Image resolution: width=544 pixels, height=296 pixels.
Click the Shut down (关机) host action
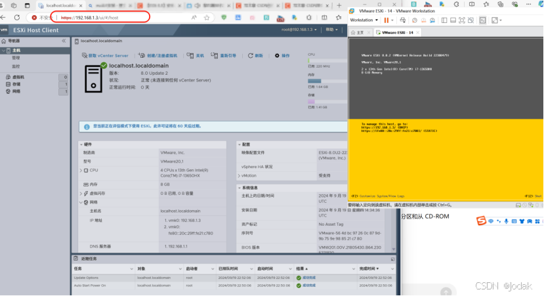pyautogui.click(x=196, y=56)
